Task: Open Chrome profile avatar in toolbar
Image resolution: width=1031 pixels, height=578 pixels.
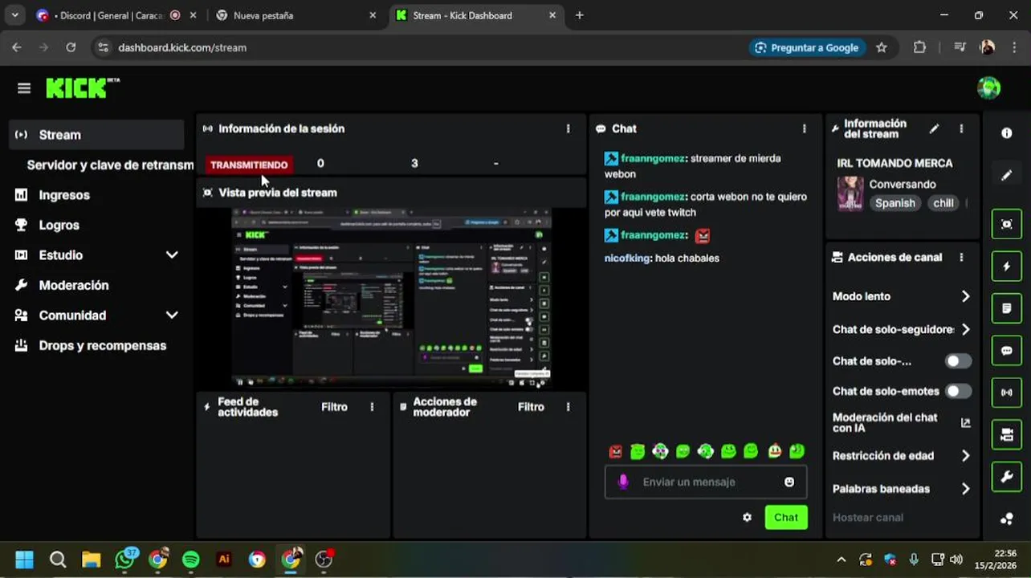Action: [988, 47]
